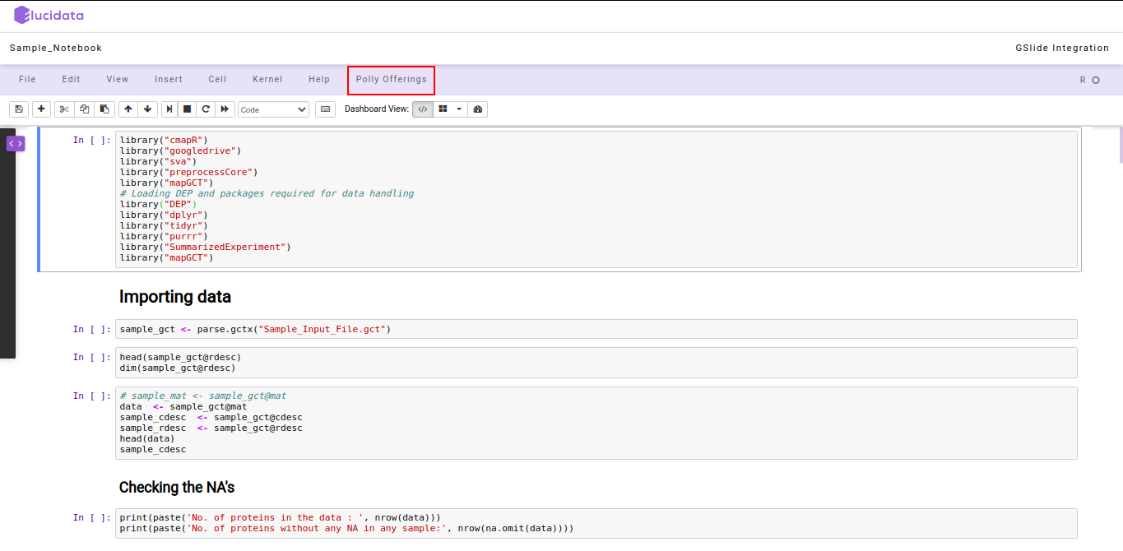Click the save notebook icon
The image size is (1123, 551).
19,109
